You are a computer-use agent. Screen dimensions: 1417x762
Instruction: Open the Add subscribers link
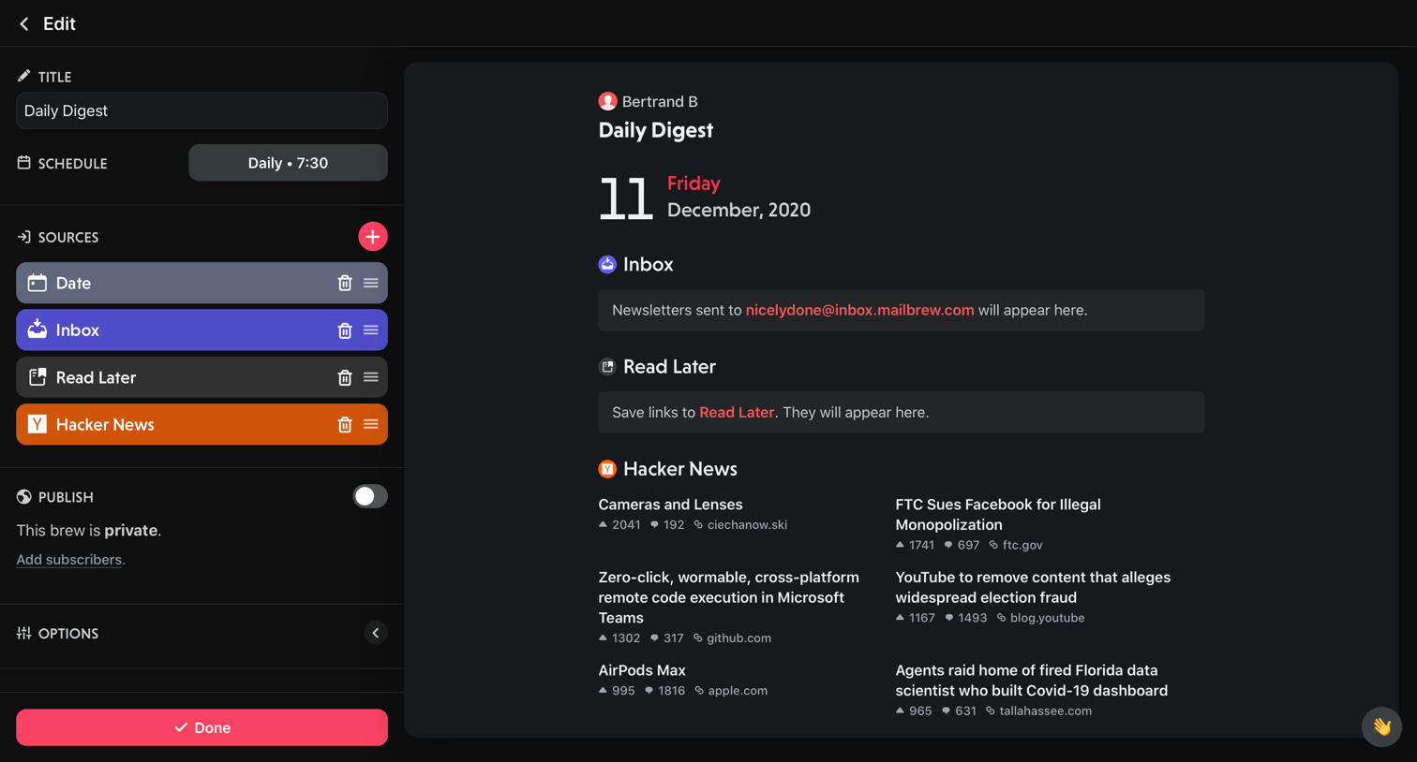click(x=69, y=560)
